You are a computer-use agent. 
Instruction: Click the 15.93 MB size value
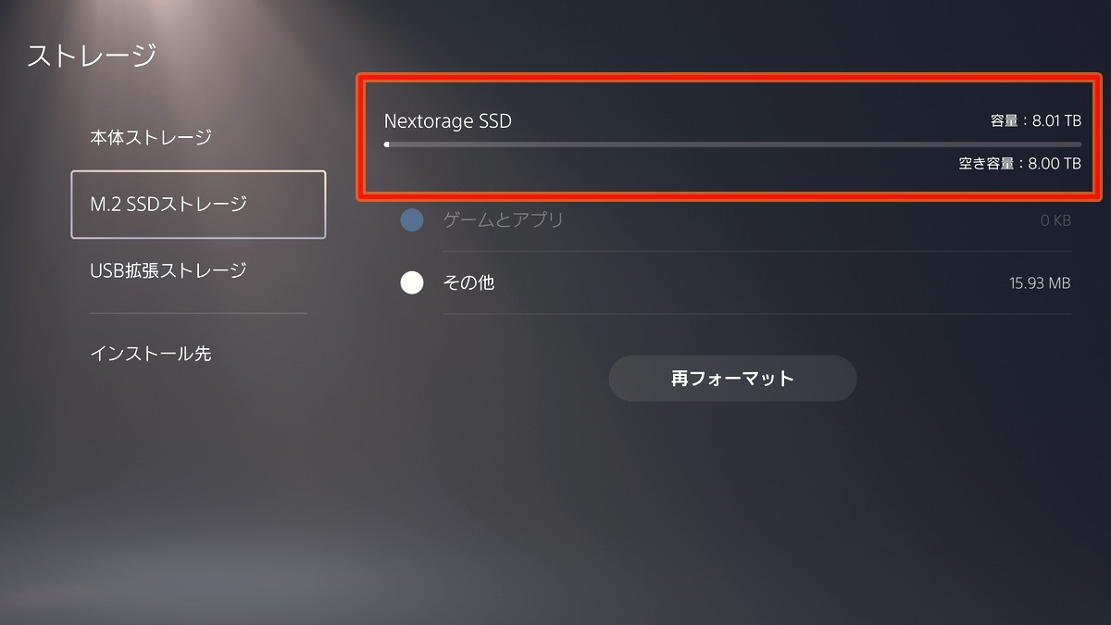tap(1040, 283)
